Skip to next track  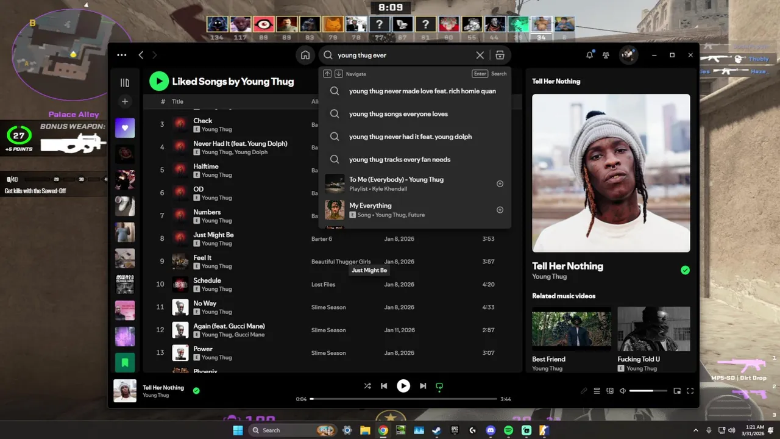[423, 386]
